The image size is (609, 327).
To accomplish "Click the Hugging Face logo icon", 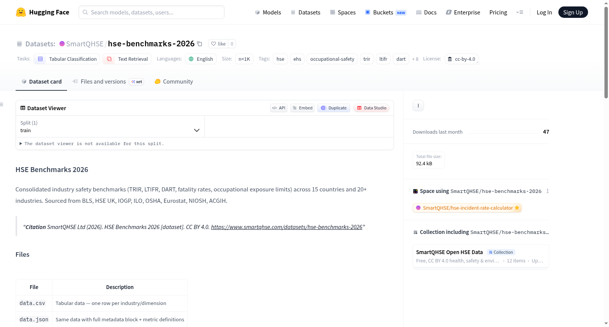I will pos(21,12).
